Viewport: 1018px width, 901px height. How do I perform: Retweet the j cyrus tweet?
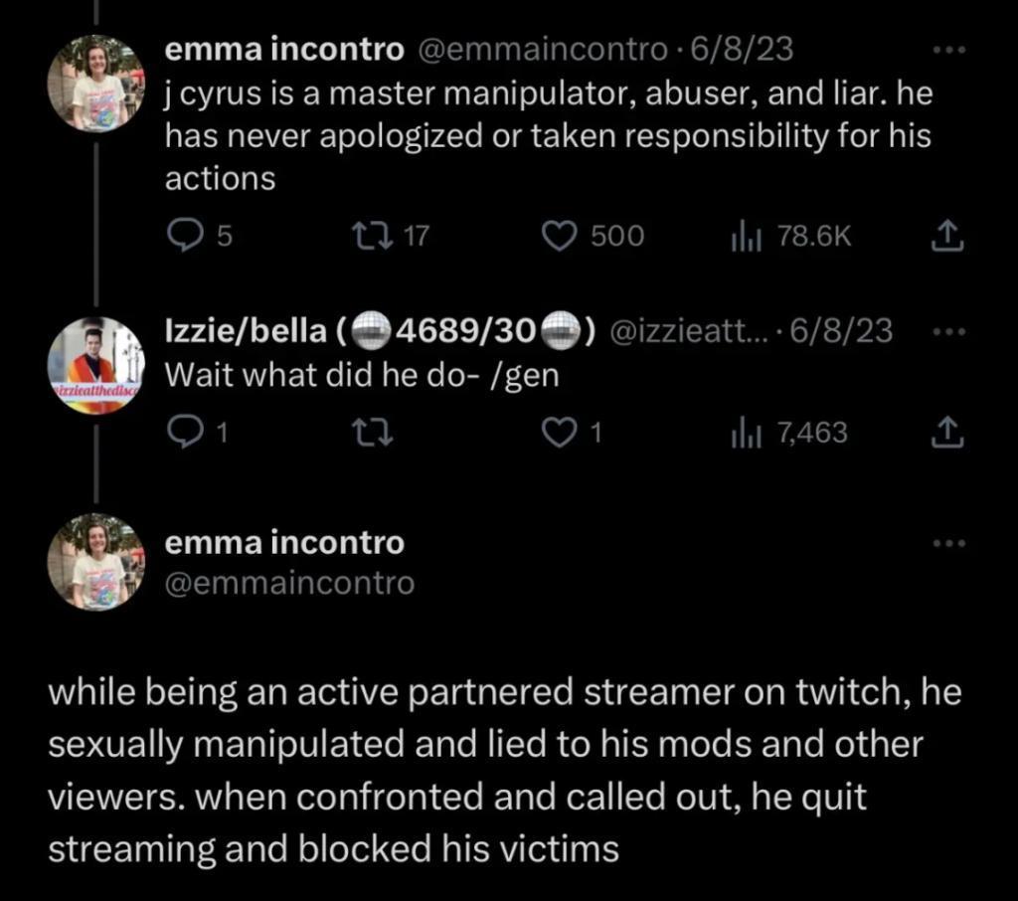point(370,236)
